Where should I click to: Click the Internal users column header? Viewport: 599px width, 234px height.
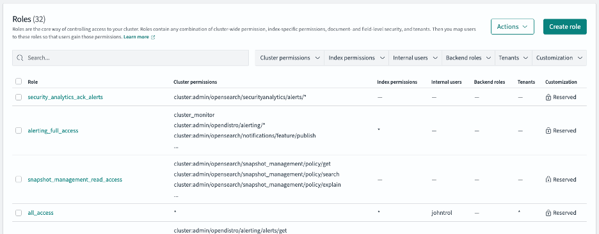tap(446, 82)
